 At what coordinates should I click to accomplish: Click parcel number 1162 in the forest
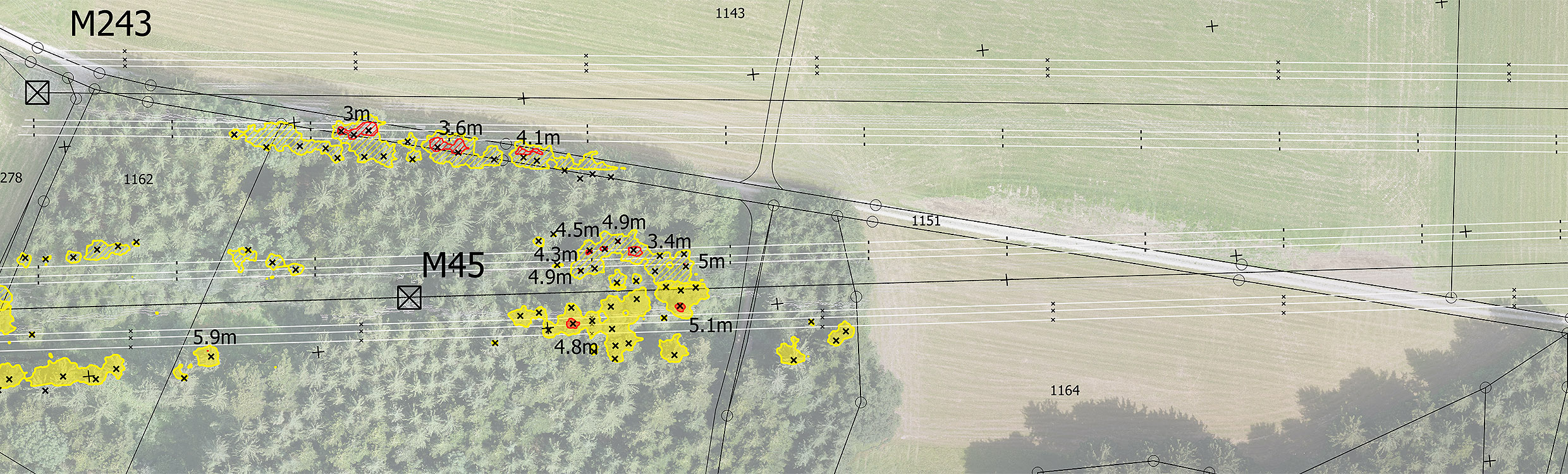(x=138, y=179)
